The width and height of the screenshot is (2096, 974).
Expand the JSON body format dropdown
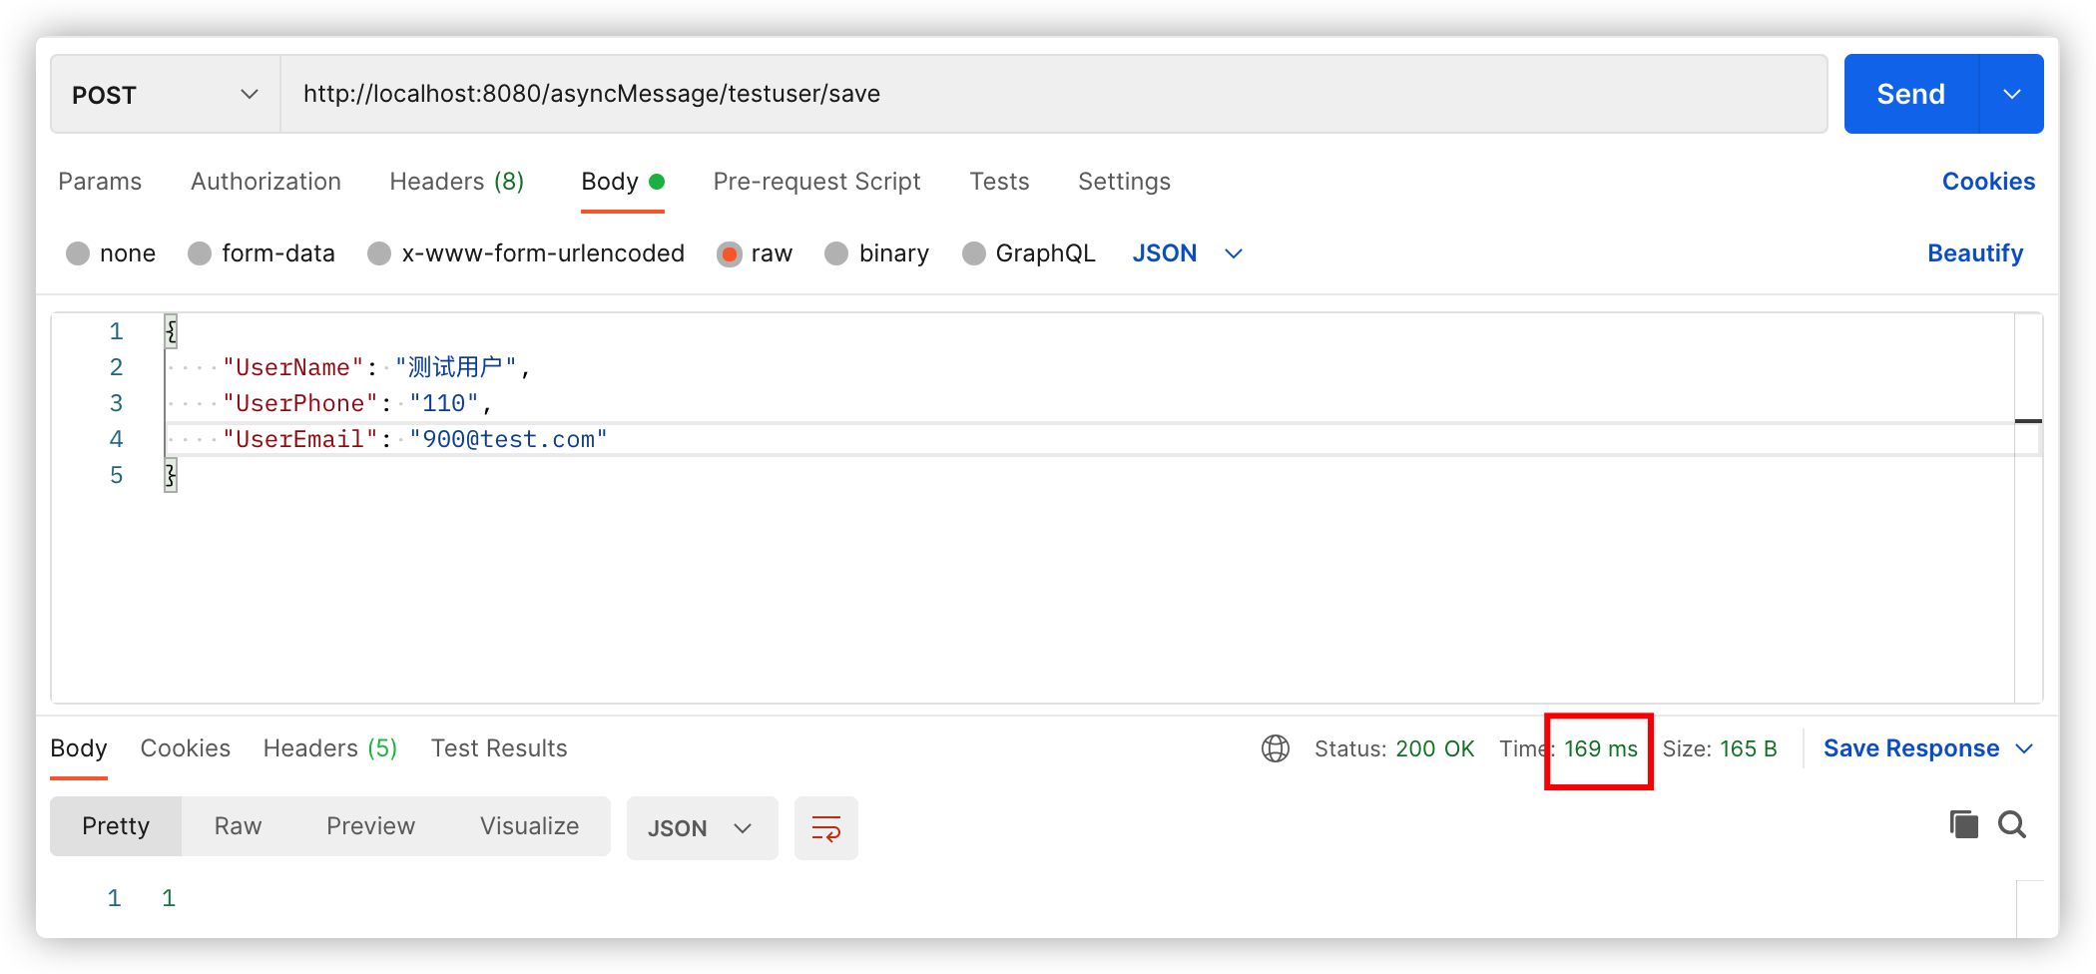coord(1187,253)
